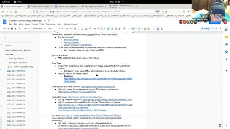Insert a checklist from toolbar
Screen dimensions: 230x129
pos(129,29)
